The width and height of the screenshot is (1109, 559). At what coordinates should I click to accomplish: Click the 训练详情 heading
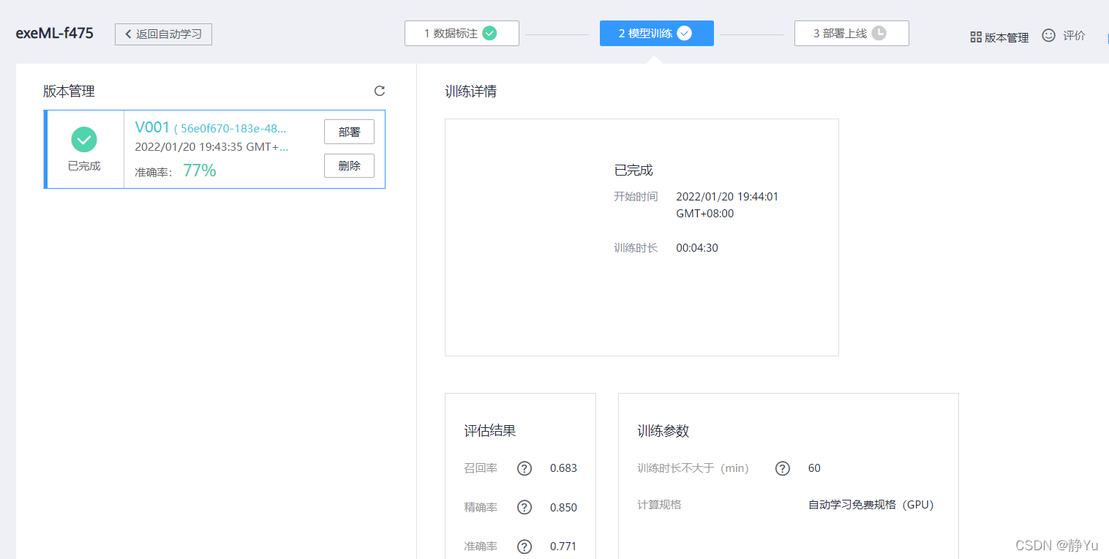point(471,91)
